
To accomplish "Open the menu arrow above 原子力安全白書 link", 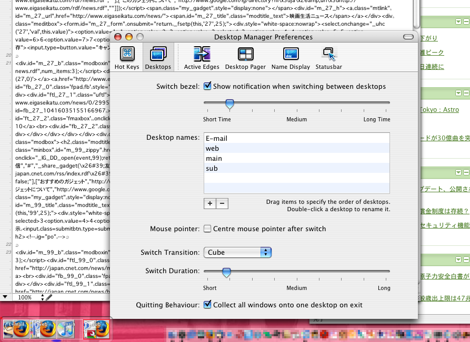I will (x=458, y=260).
